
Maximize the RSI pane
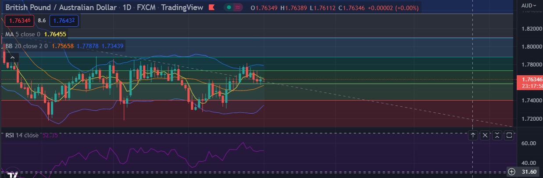[x=509, y=136]
